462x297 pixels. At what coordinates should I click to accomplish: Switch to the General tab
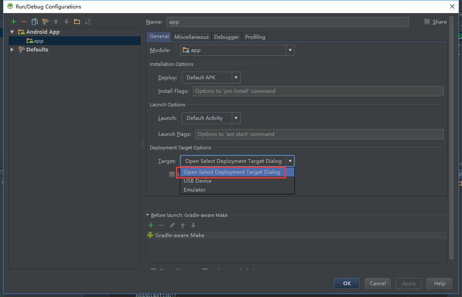click(159, 36)
